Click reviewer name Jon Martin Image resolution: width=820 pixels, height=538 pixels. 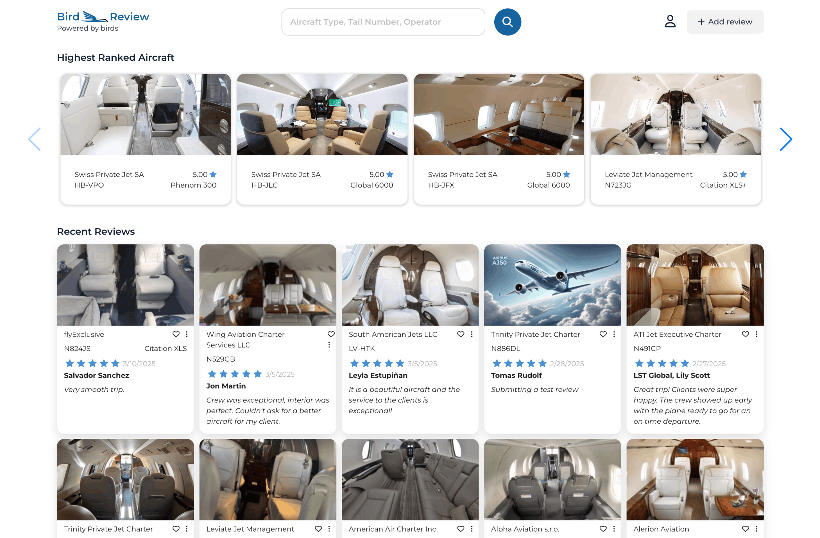pyautogui.click(x=226, y=386)
